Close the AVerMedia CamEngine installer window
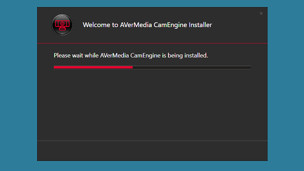Screen dimensions: 304x171 (261, 13)
